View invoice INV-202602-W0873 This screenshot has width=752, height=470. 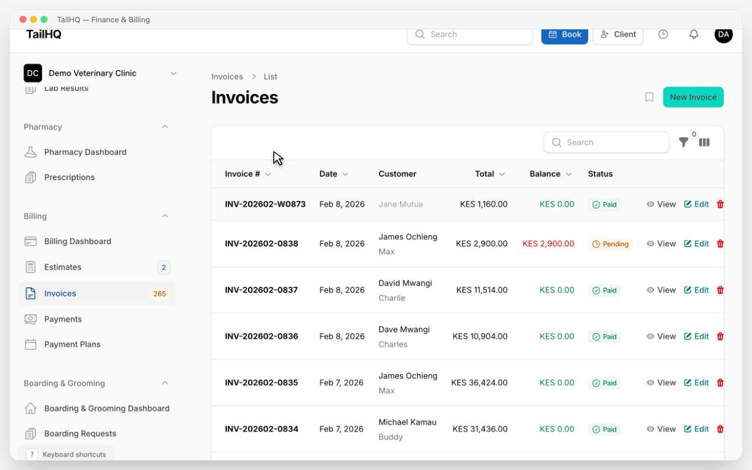pos(661,204)
